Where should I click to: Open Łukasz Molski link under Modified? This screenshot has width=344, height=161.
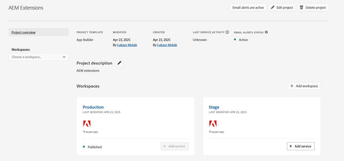point(127,45)
